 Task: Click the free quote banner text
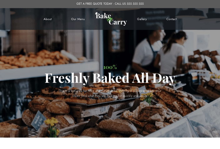(x=110, y=4)
